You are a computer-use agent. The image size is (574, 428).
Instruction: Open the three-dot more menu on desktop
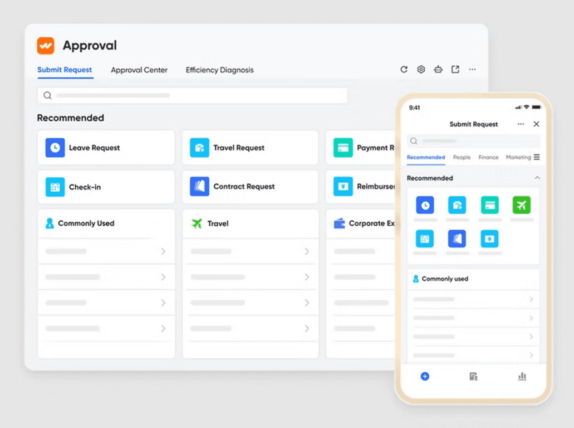click(472, 70)
